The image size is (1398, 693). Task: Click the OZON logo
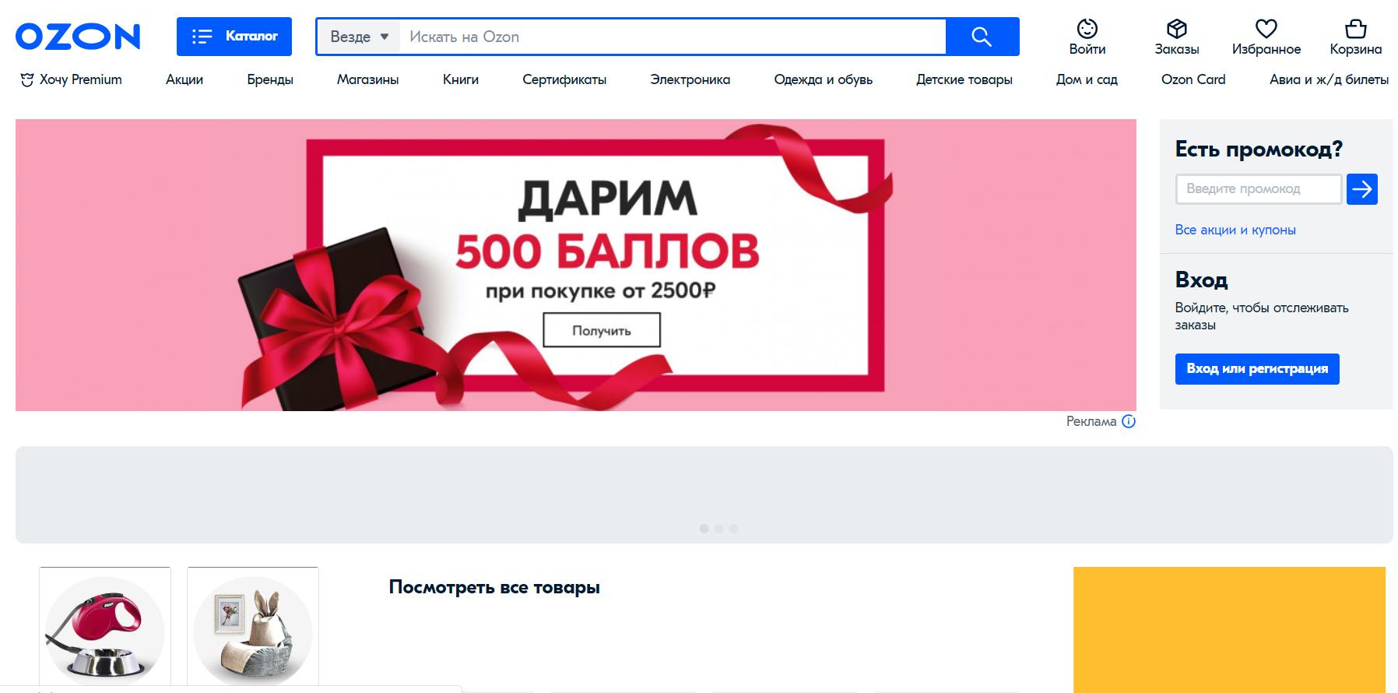[x=78, y=37]
